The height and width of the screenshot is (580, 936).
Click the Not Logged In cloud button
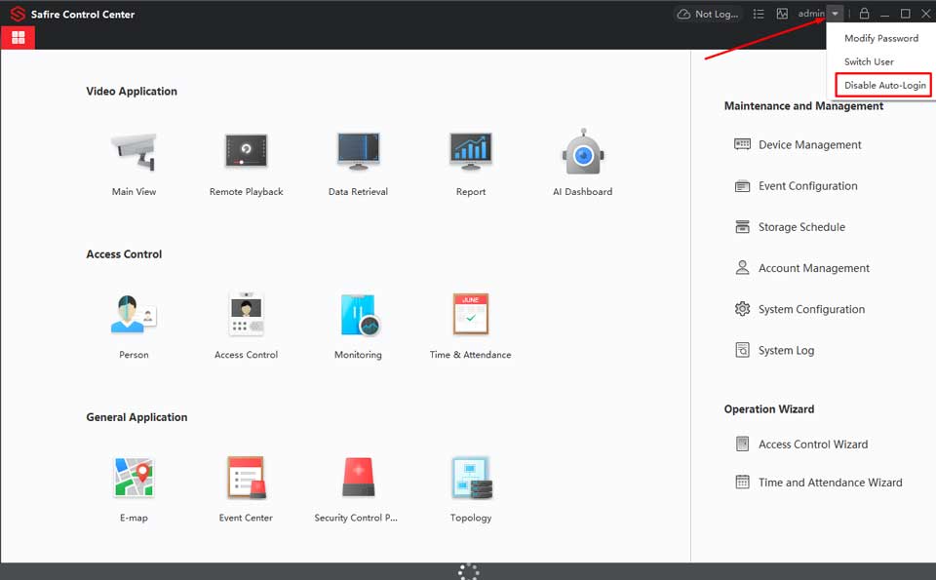708,14
